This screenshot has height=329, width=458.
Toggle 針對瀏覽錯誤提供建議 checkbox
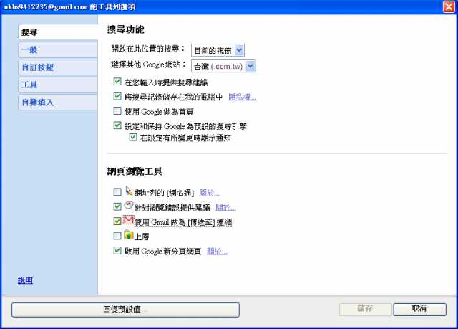[x=117, y=206]
